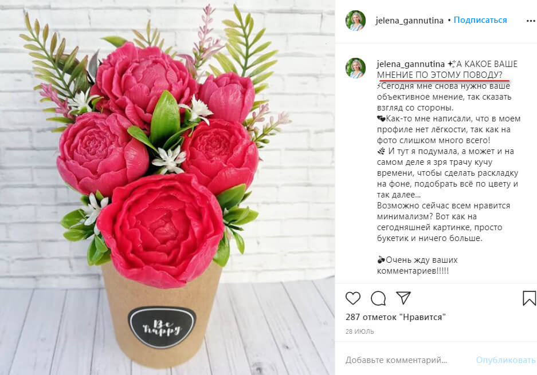Click the hearts emoji in caption
This screenshot has width=537, height=375.
[x=381, y=119]
